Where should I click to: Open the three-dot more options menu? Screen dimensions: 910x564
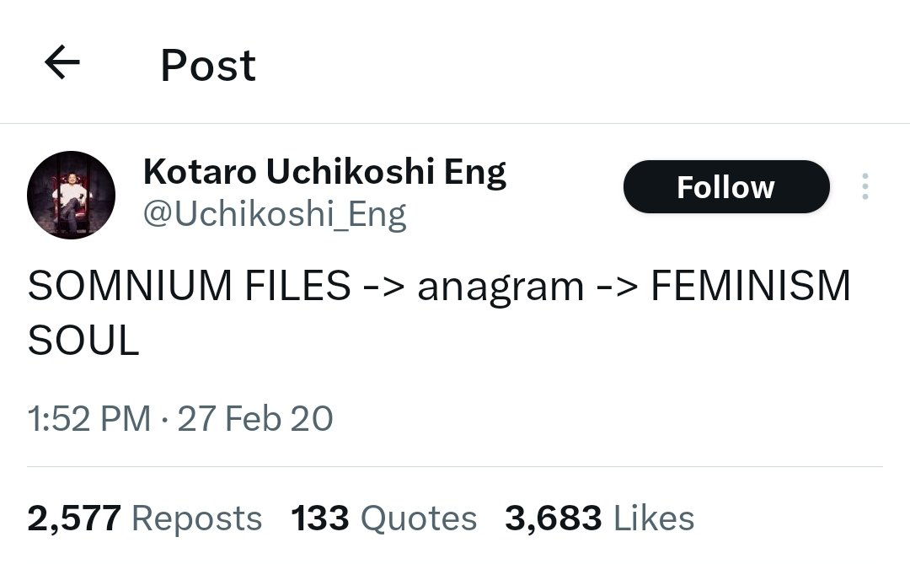864,186
